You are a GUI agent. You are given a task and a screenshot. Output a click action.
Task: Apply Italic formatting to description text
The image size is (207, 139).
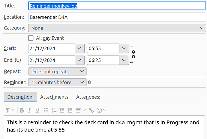tap(29, 110)
